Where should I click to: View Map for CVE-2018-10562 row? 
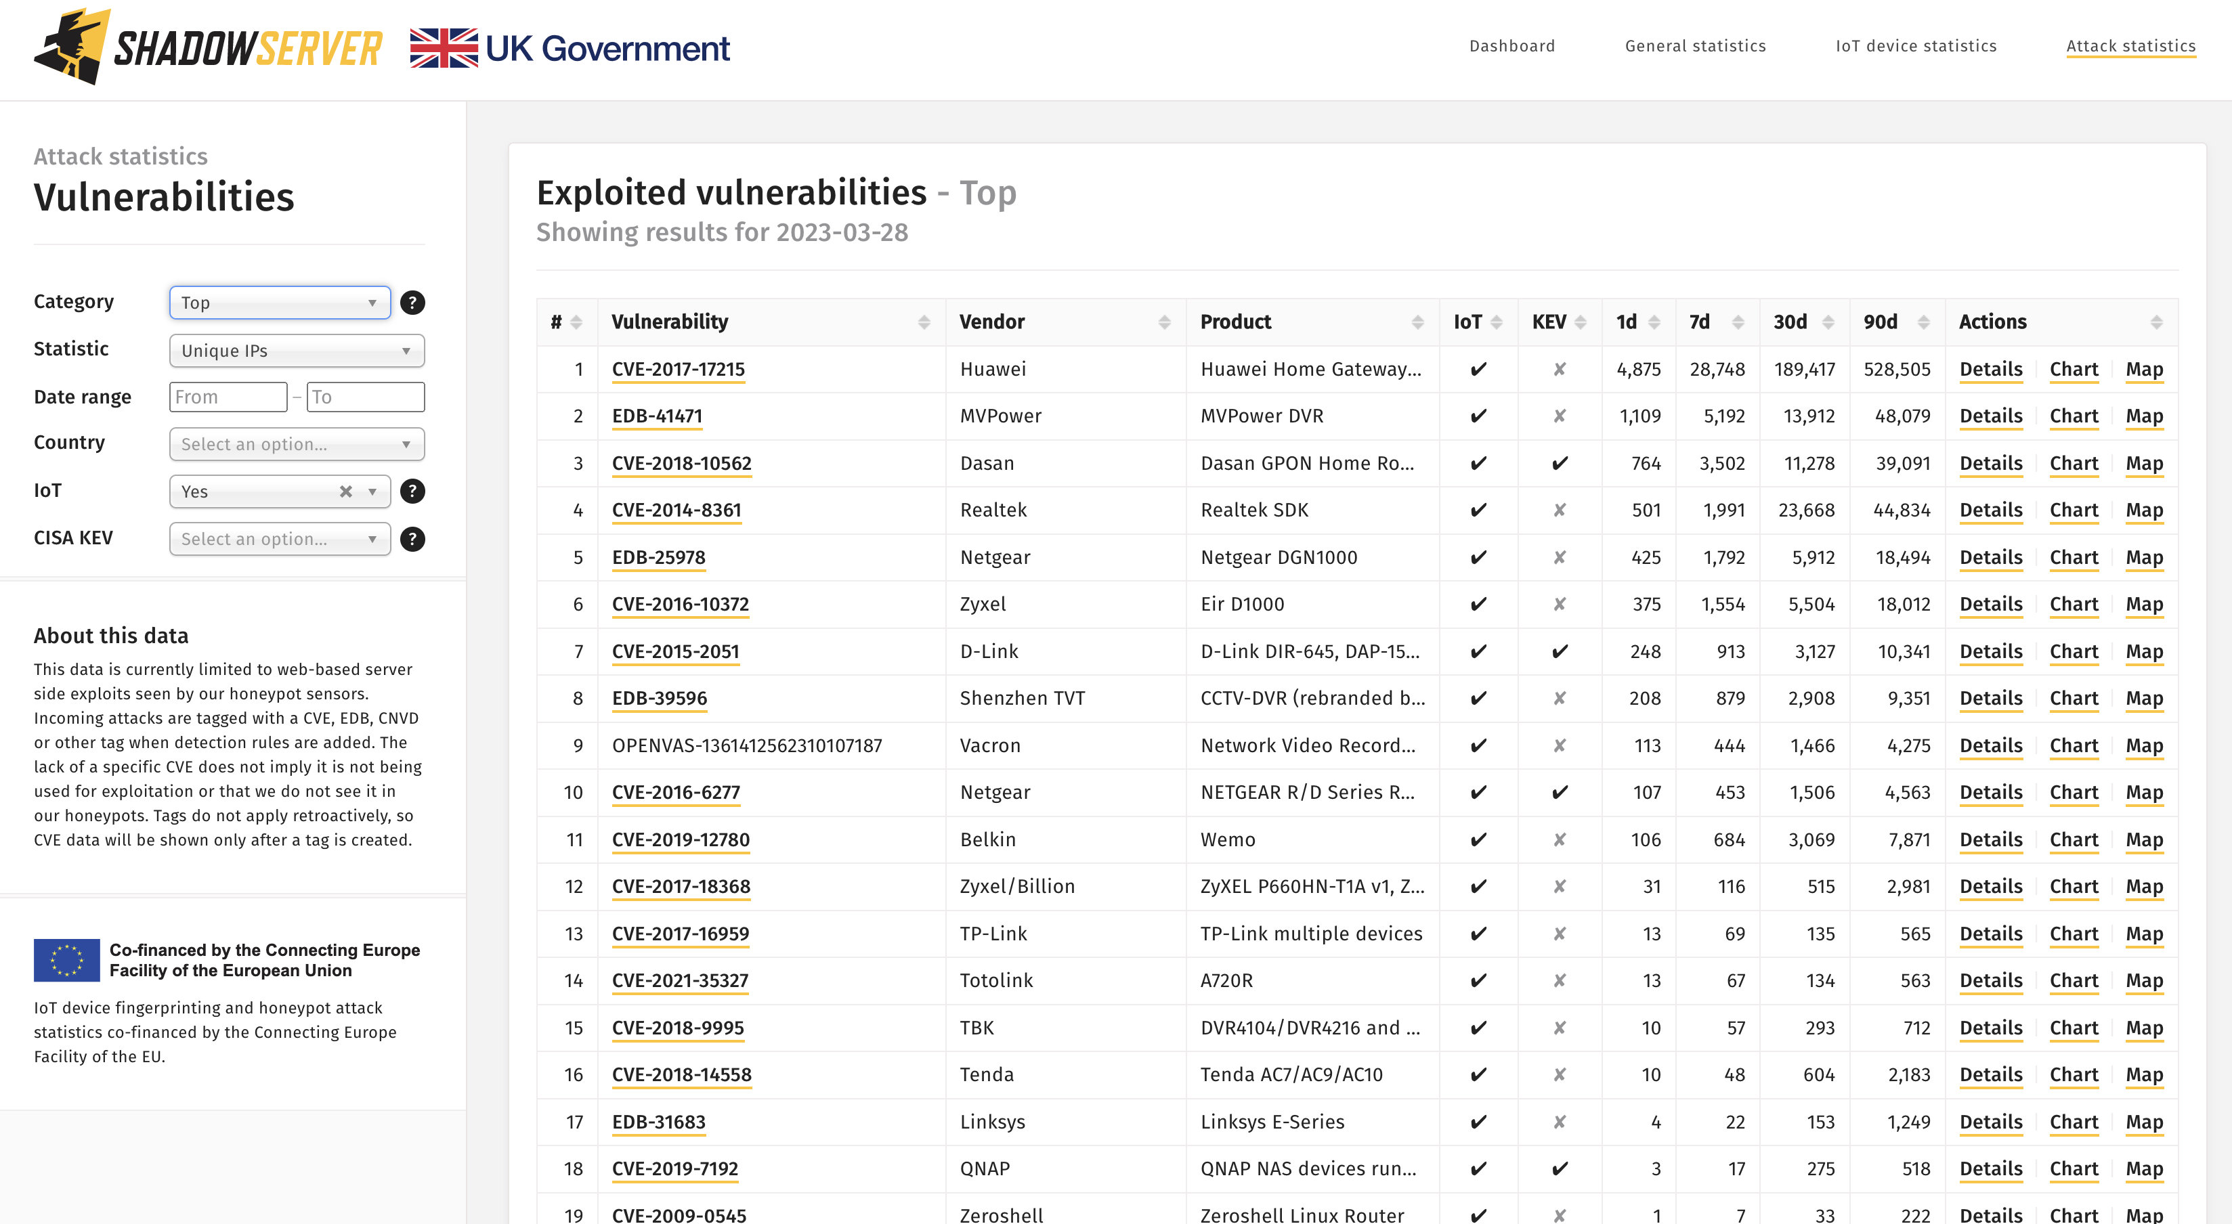pyautogui.click(x=2145, y=464)
